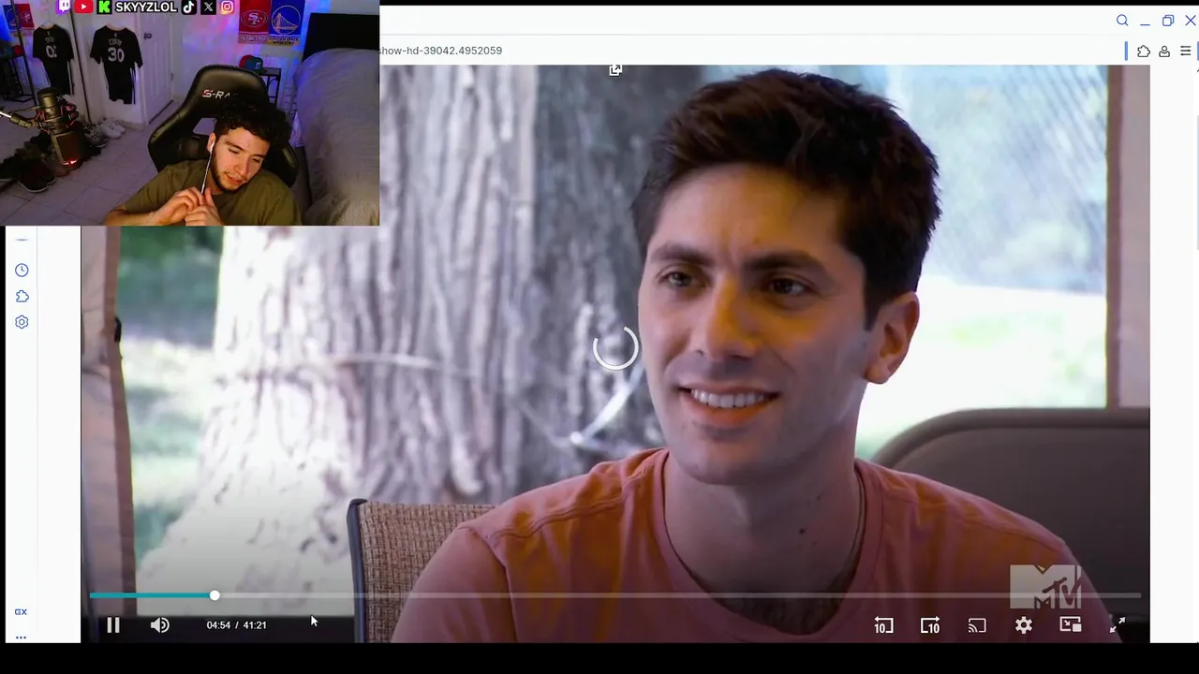Click the video pop-out icon at top
This screenshot has height=674, width=1199.
615,70
